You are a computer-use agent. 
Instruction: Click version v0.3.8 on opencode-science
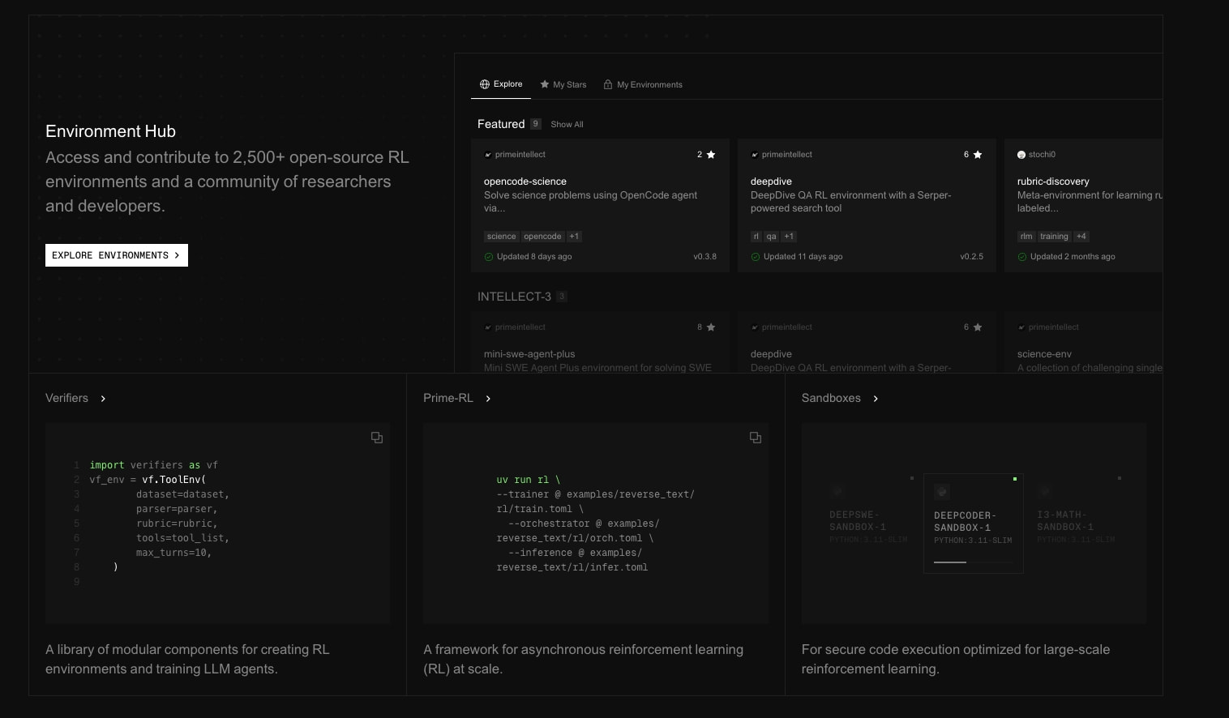pos(704,257)
